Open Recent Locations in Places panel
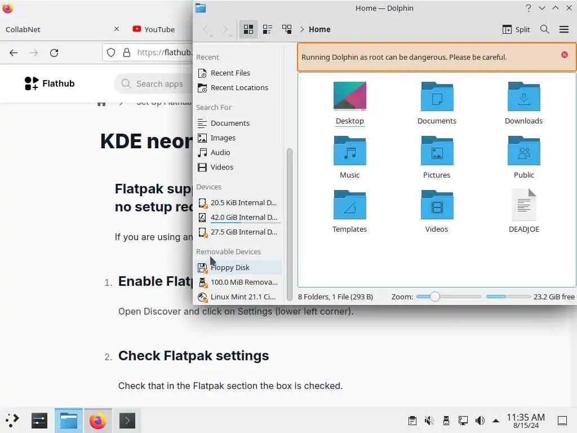 238,87
